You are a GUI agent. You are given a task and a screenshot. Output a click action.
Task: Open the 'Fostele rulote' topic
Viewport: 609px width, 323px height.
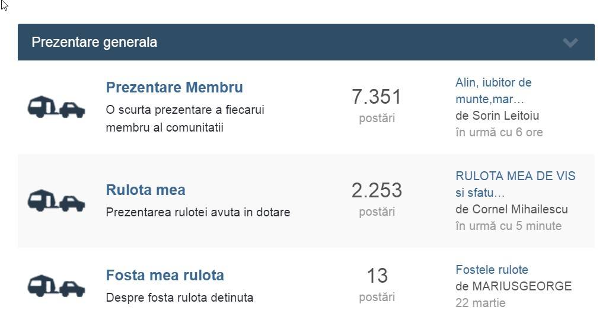click(x=492, y=270)
